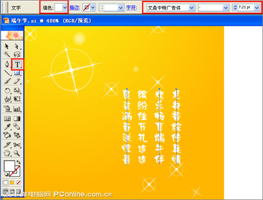Open the stroke weight dropdown
Screen dimensions: 263x200
click(120, 8)
